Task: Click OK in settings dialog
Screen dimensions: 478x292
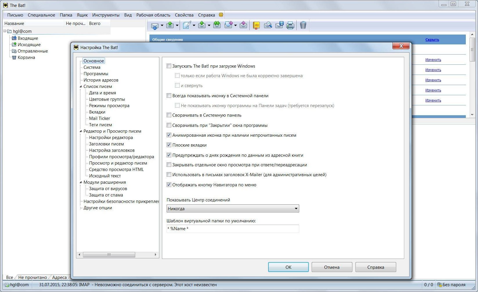Action: coord(288,267)
